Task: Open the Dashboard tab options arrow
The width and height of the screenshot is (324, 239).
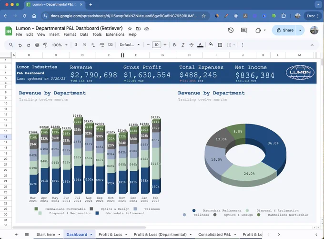Action: 91,234
